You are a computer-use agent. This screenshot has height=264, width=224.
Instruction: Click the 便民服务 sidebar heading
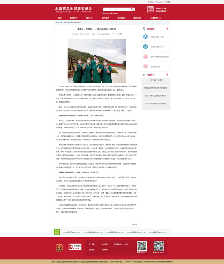click(x=151, y=29)
